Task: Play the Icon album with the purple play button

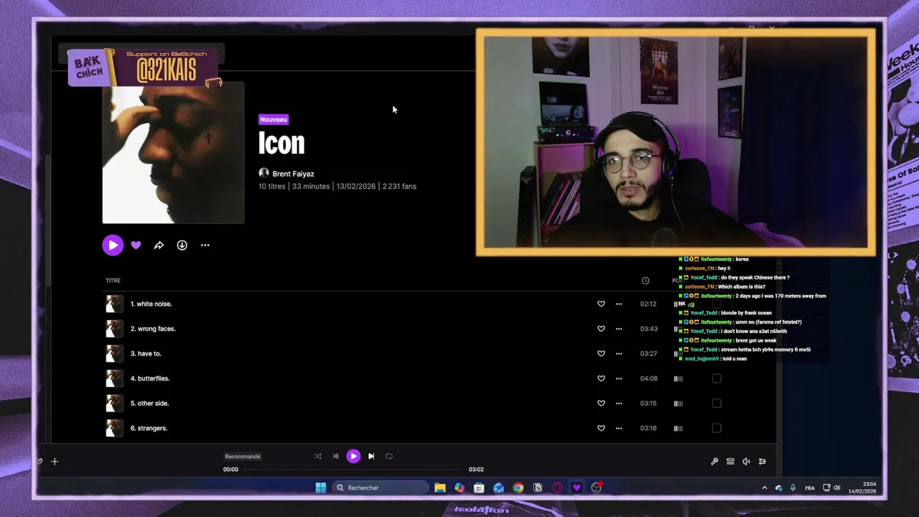Action: click(112, 245)
